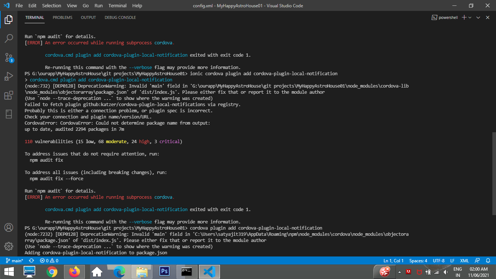Image resolution: width=496 pixels, height=279 pixels.
Task: Switch to the PROBLEMS tab
Action: click(x=62, y=17)
